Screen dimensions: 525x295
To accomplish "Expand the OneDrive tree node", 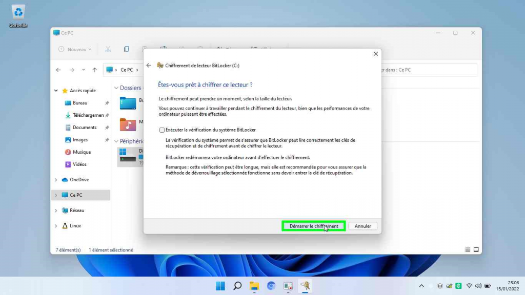I will coord(56,180).
